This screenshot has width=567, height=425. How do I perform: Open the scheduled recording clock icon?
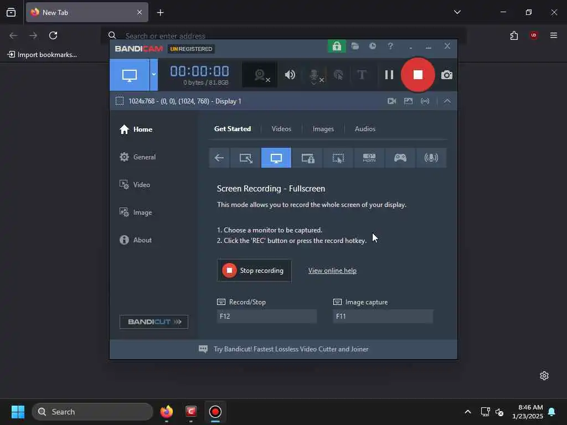(x=373, y=46)
